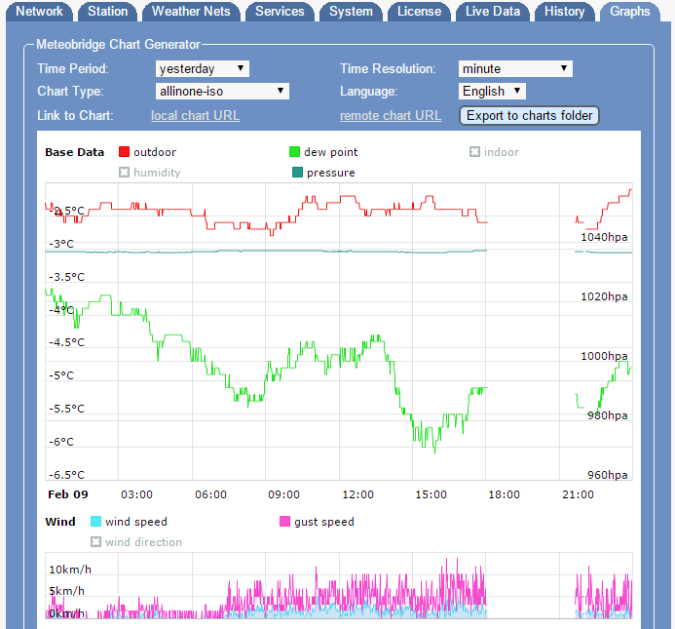Click the 12:00 time axis label
675x629 pixels.
tap(357, 494)
